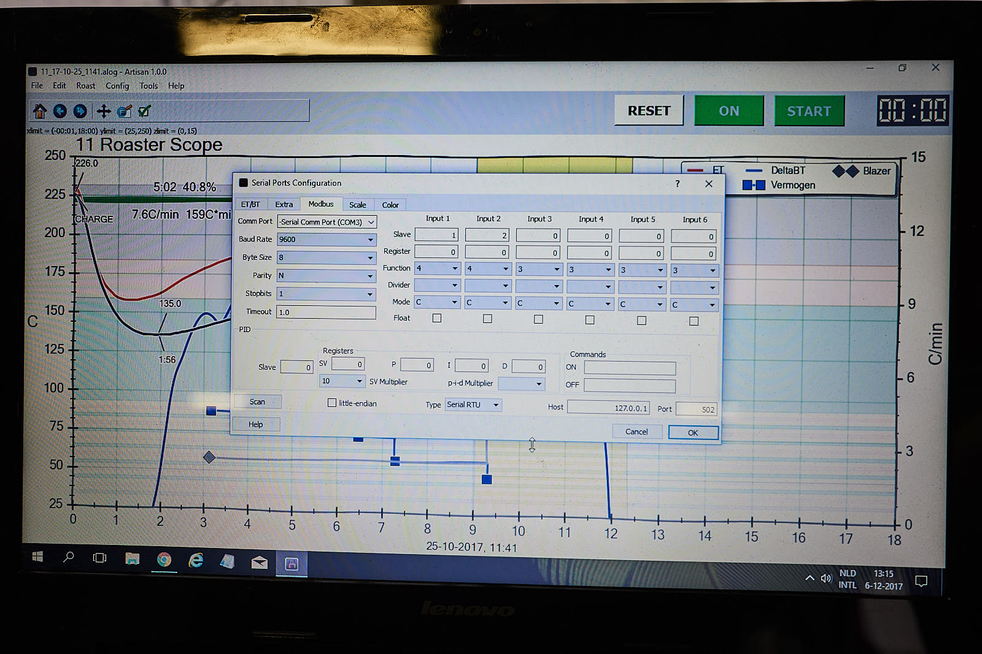Open Google Chrome from the taskbar
The width and height of the screenshot is (982, 654).
pos(164,560)
